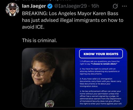Open the photo of the mayor
The height and width of the screenshot is (110, 133).
[48, 77]
